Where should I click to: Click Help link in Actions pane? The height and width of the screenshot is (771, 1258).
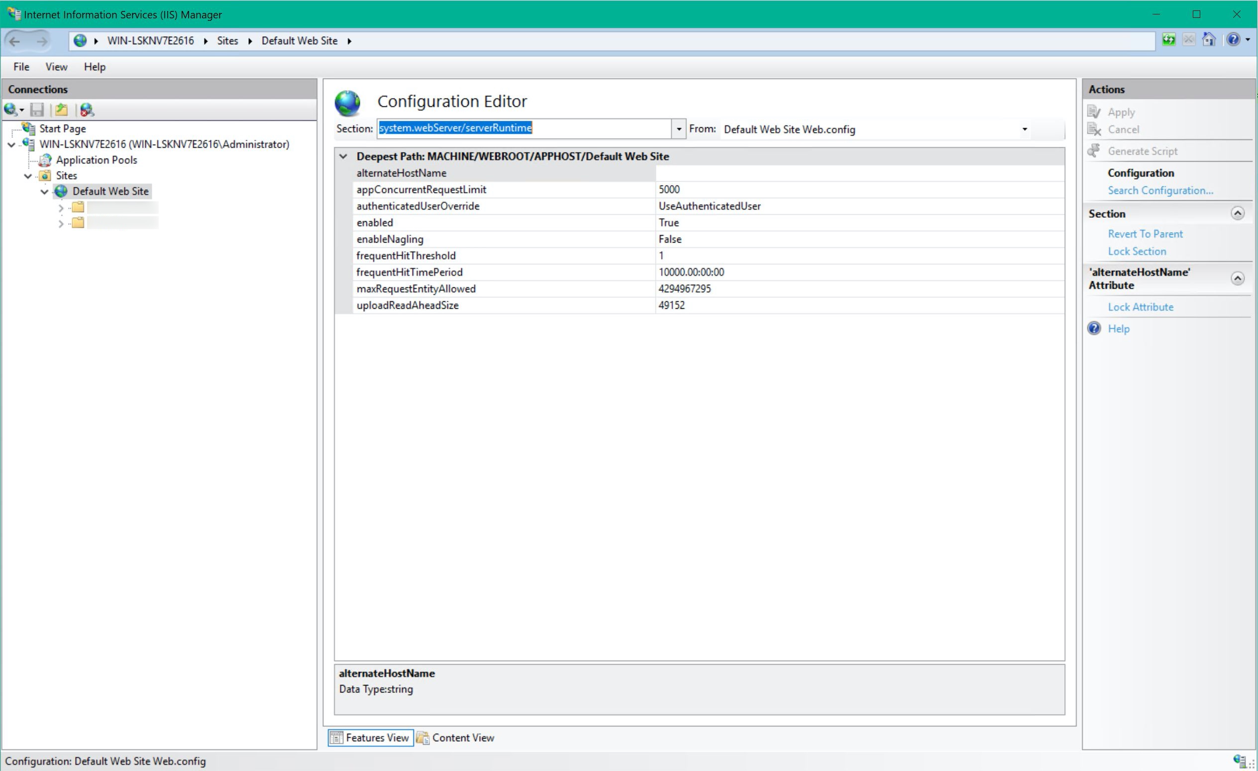point(1119,329)
